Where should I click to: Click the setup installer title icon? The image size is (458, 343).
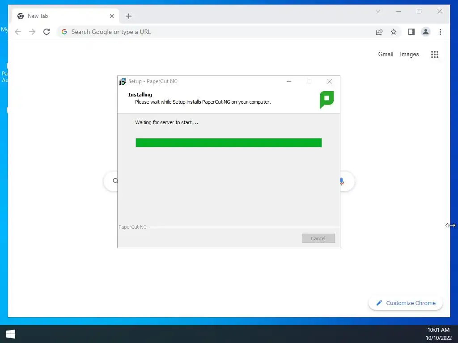[x=123, y=81]
